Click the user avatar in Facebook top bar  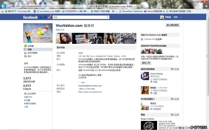click(162, 17)
